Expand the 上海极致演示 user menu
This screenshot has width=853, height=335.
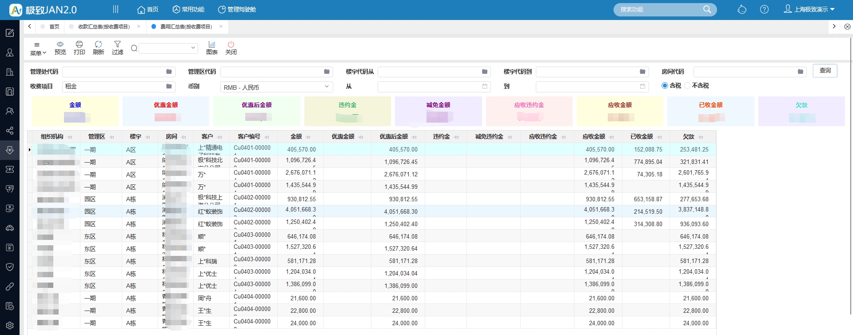809,9
